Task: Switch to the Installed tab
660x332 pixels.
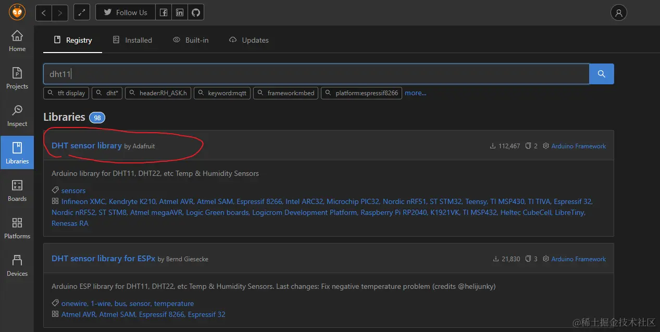Action: pos(132,40)
